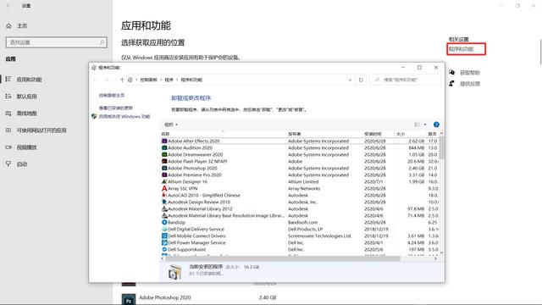Click the Get Help link in Settings

pyautogui.click(x=470, y=73)
